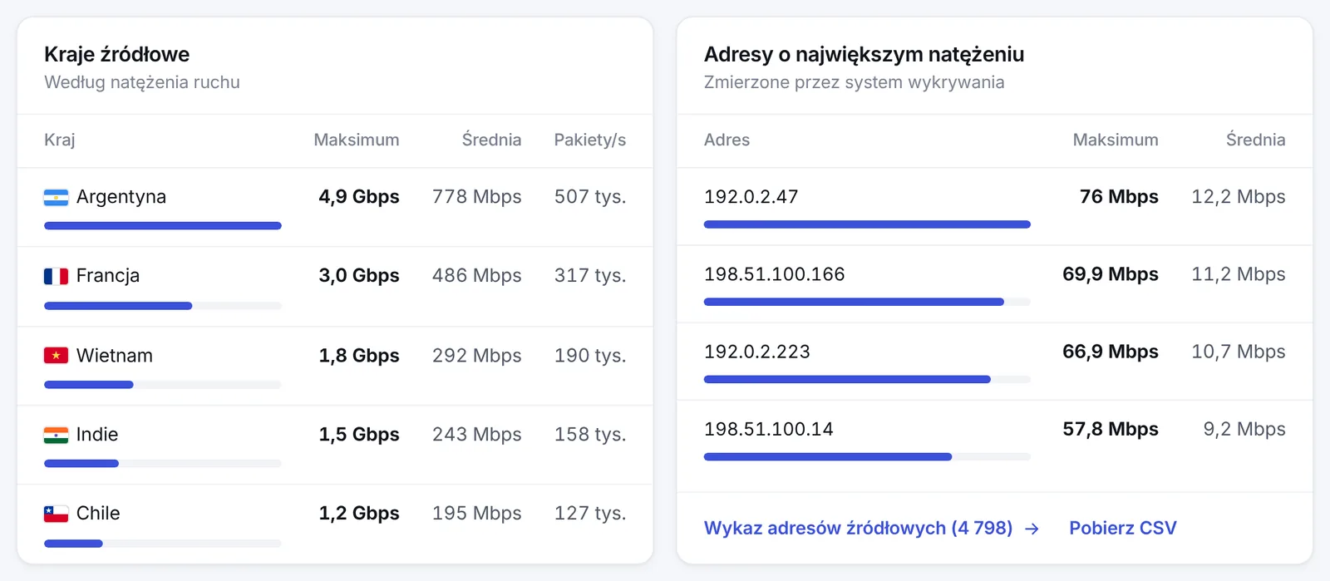
Task: Click progress bar for 192.0.2.223
Action: (x=867, y=379)
